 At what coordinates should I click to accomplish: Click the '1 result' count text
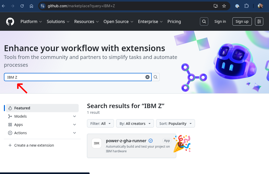point(93,112)
